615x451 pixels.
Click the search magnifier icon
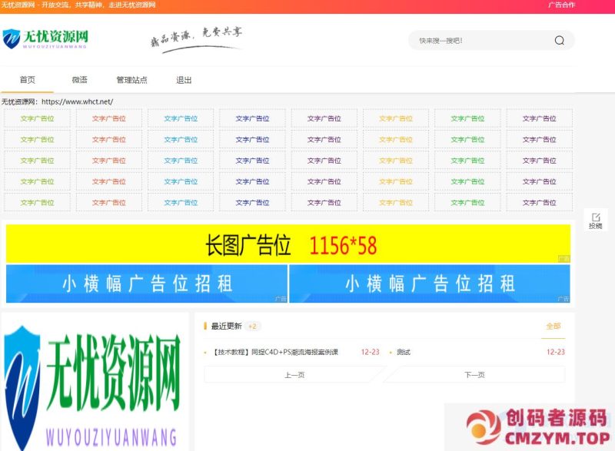pos(559,40)
